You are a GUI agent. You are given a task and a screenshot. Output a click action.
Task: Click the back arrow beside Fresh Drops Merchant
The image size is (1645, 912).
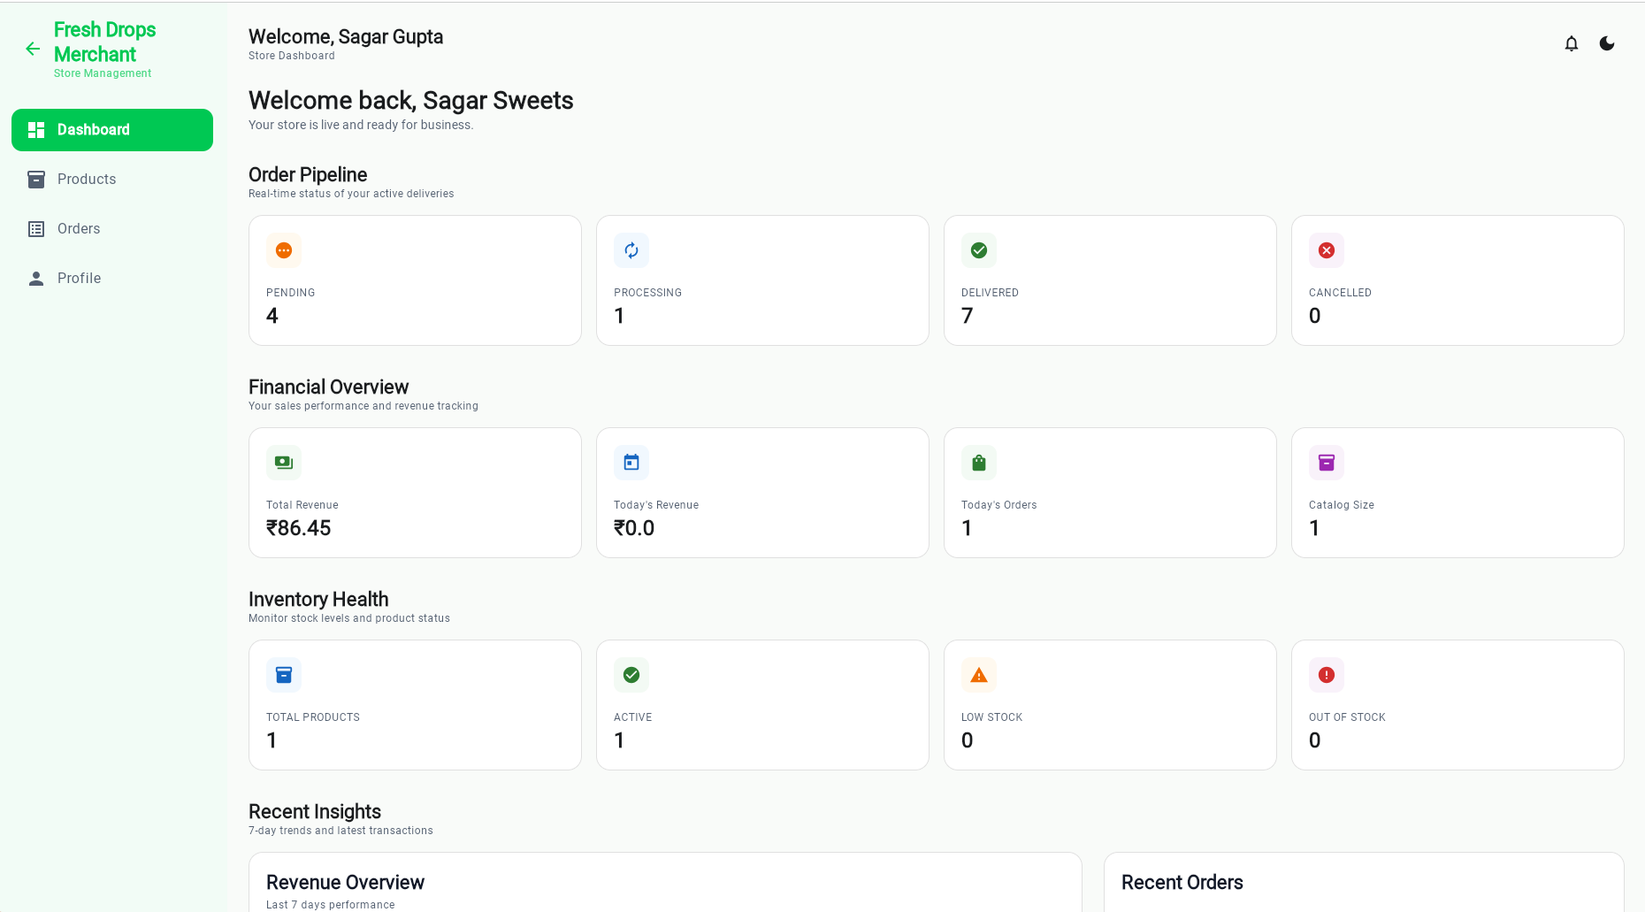point(33,49)
